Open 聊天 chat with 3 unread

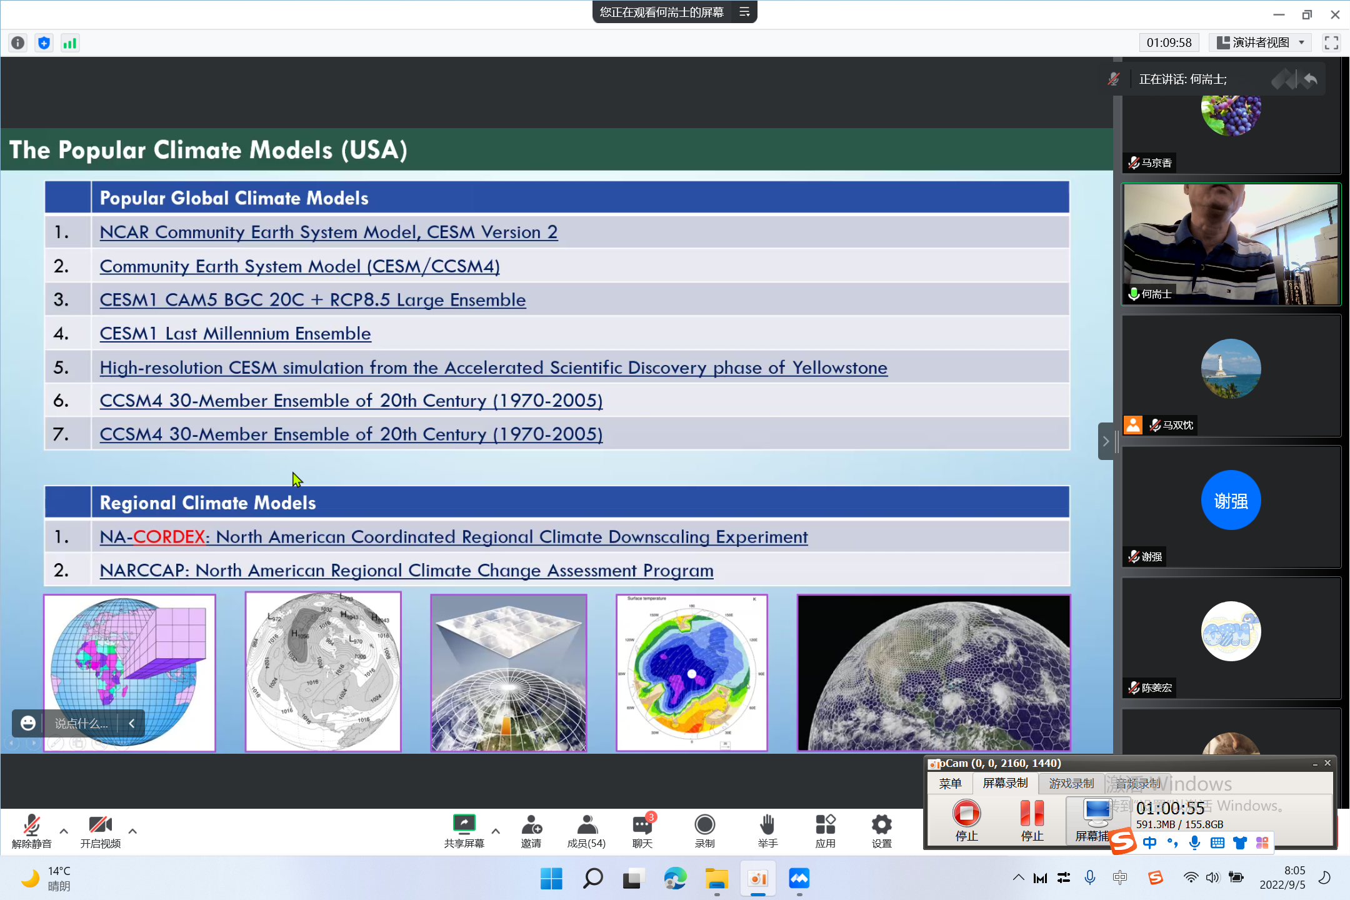click(x=642, y=831)
